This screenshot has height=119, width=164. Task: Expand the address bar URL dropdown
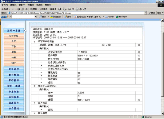pos(146,13)
